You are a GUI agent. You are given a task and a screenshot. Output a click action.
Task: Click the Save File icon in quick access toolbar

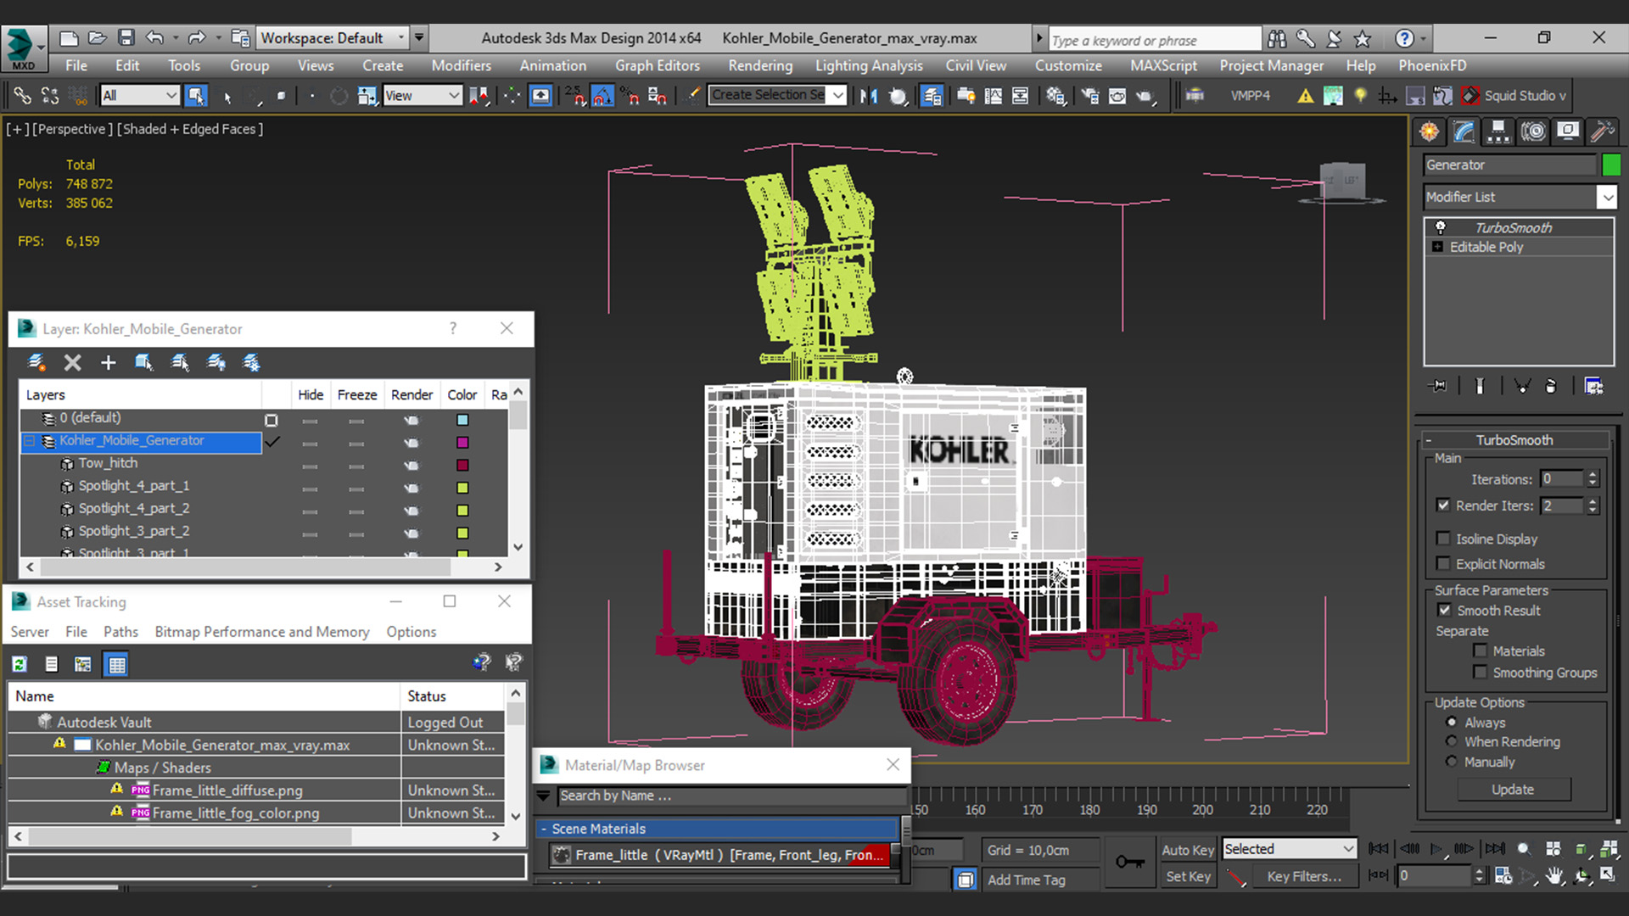(126, 38)
